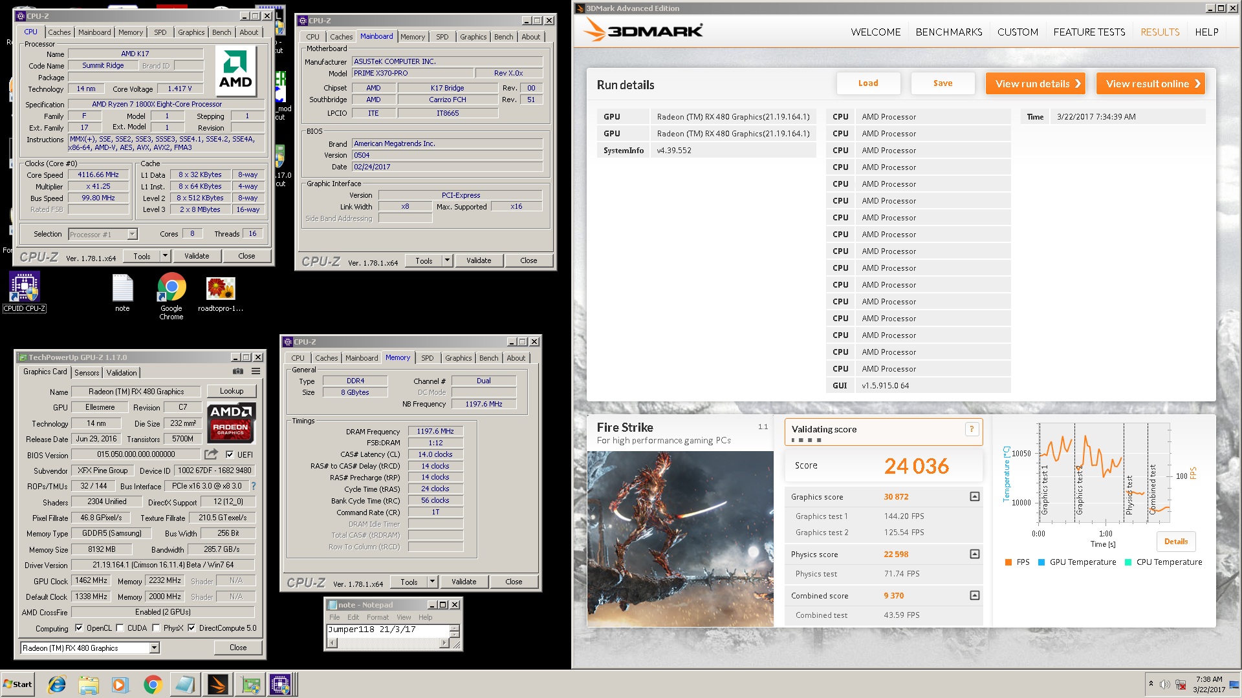Click the Chrome icon in the taskbar
The height and width of the screenshot is (698, 1242).
pos(153,684)
